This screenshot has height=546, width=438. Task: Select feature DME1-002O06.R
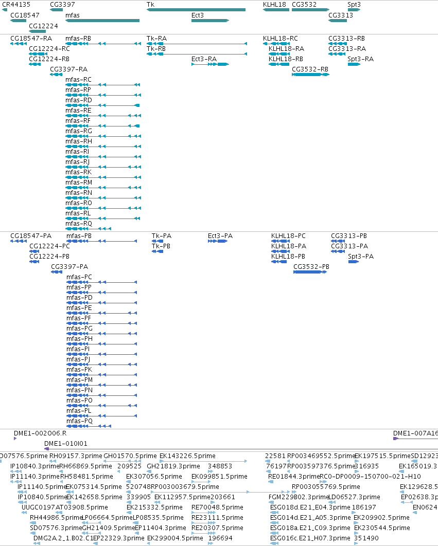[x=40, y=433]
